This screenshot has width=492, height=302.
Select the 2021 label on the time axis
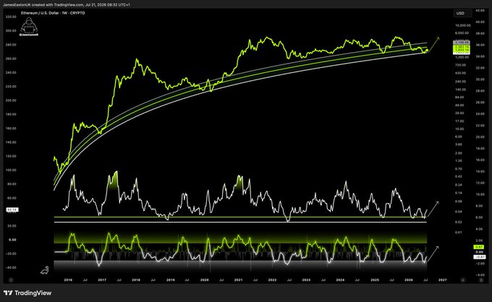[238, 280]
